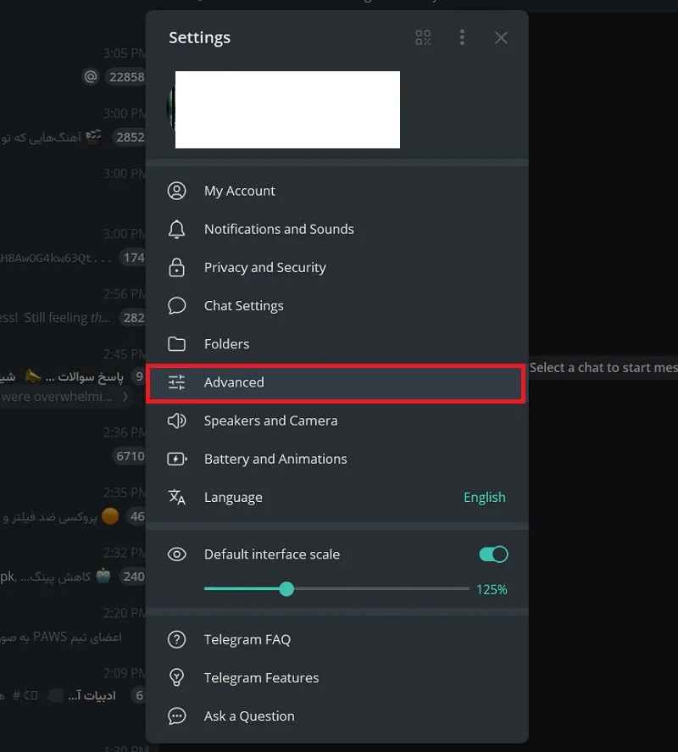Click the chat bubble icon for Chat Settings
This screenshot has width=678, height=752.
tap(176, 305)
